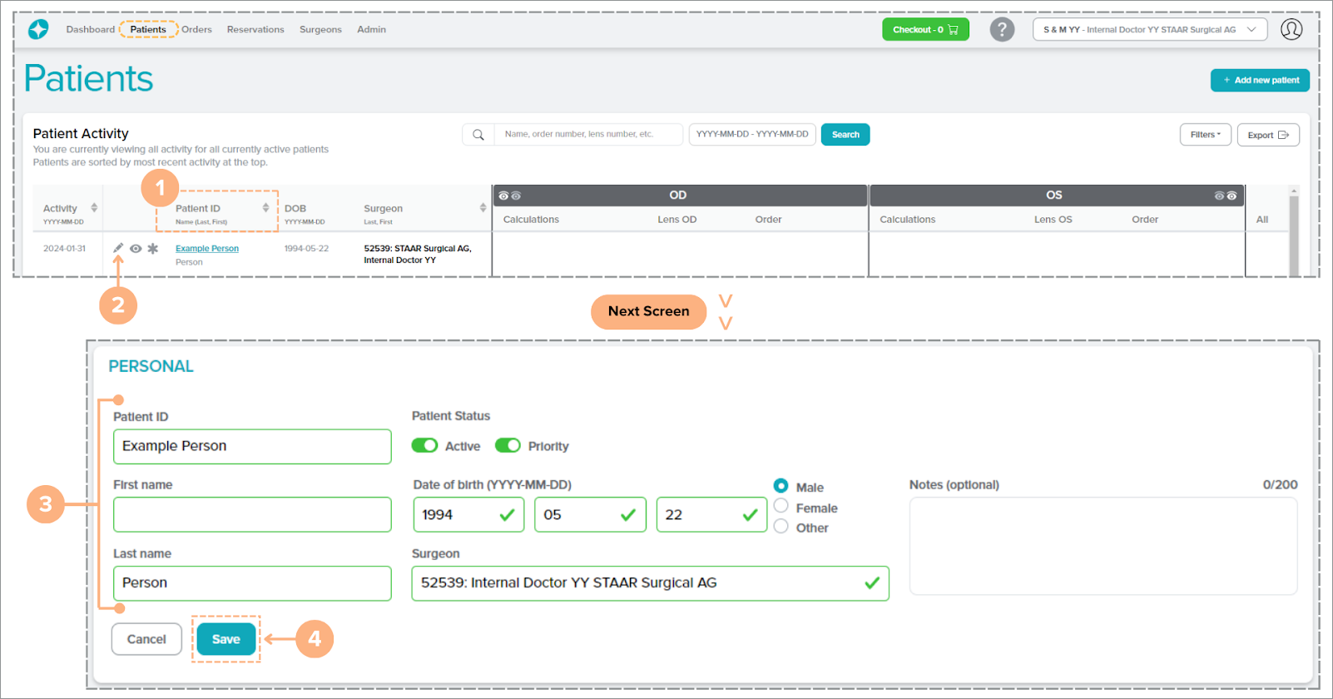This screenshot has width=1333, height=699.
Task: Toggle the OS column eye icons
Action: click(x=1225, y=196)
